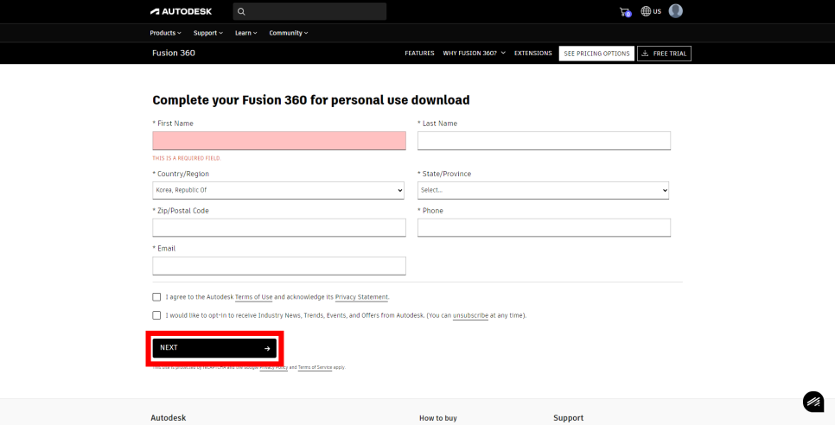Focus the Email text field
Image resolution: width=835 pixels, height=425 pixels.
278,266
